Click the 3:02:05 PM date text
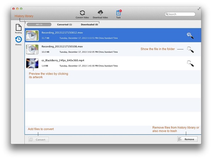Viewport: 212px width, 159px height. (89, 52)
